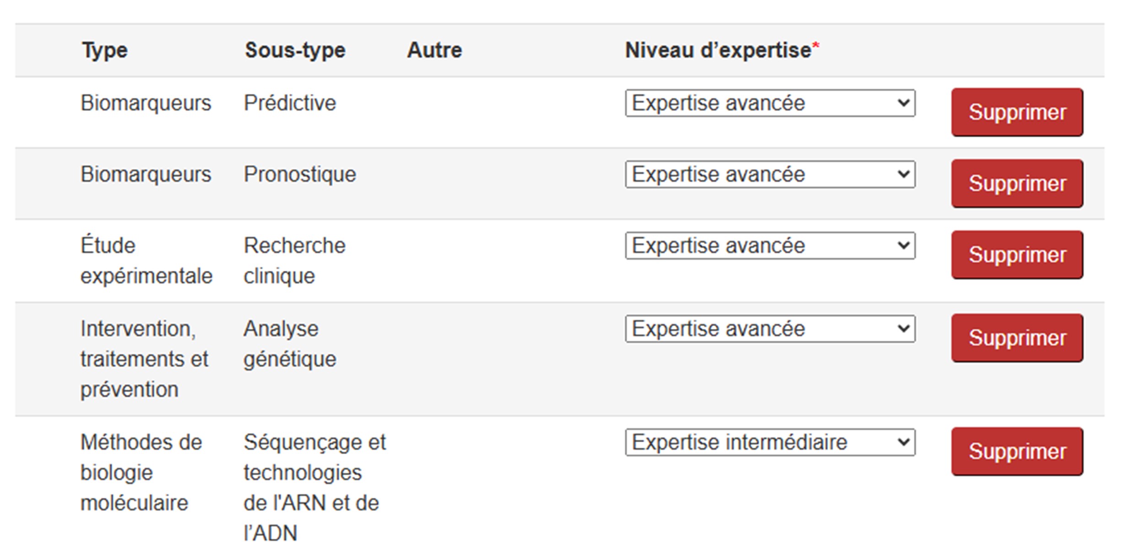The image size is (1135, 558).
Task: Open expertise dropdown for the Prédictive row
Action: (x=770, y=103)
